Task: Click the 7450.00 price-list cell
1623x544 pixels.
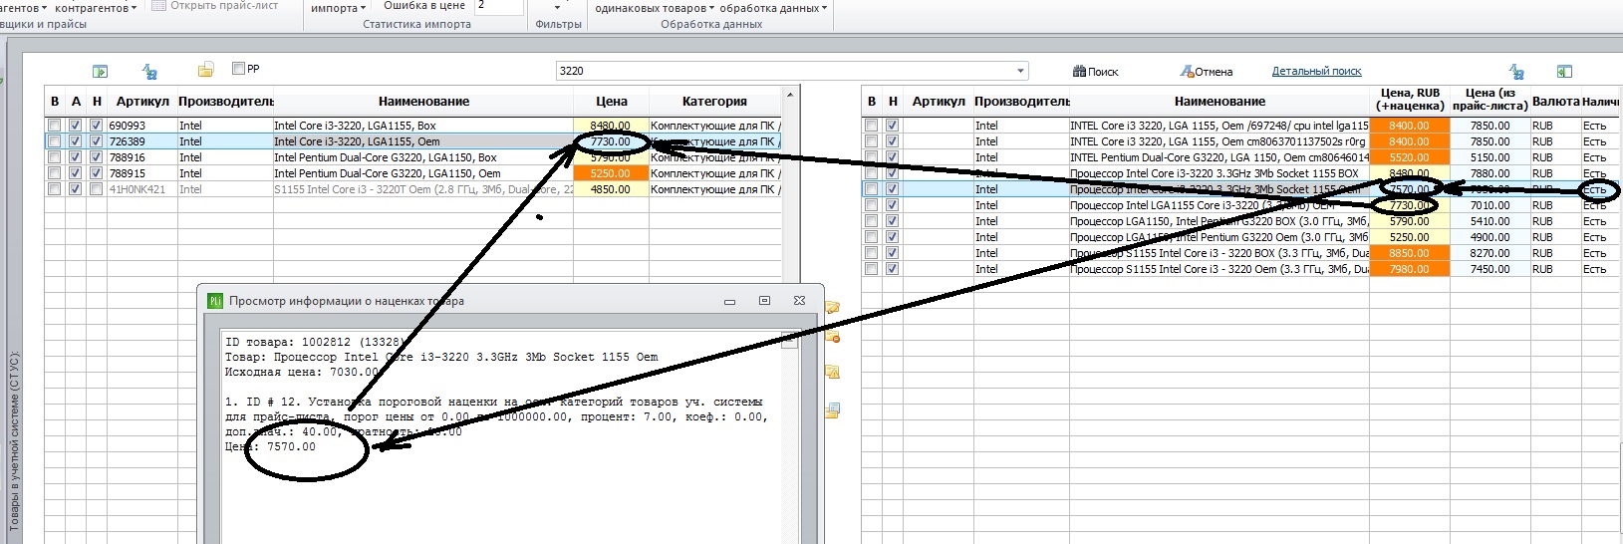Action: 1489,269
